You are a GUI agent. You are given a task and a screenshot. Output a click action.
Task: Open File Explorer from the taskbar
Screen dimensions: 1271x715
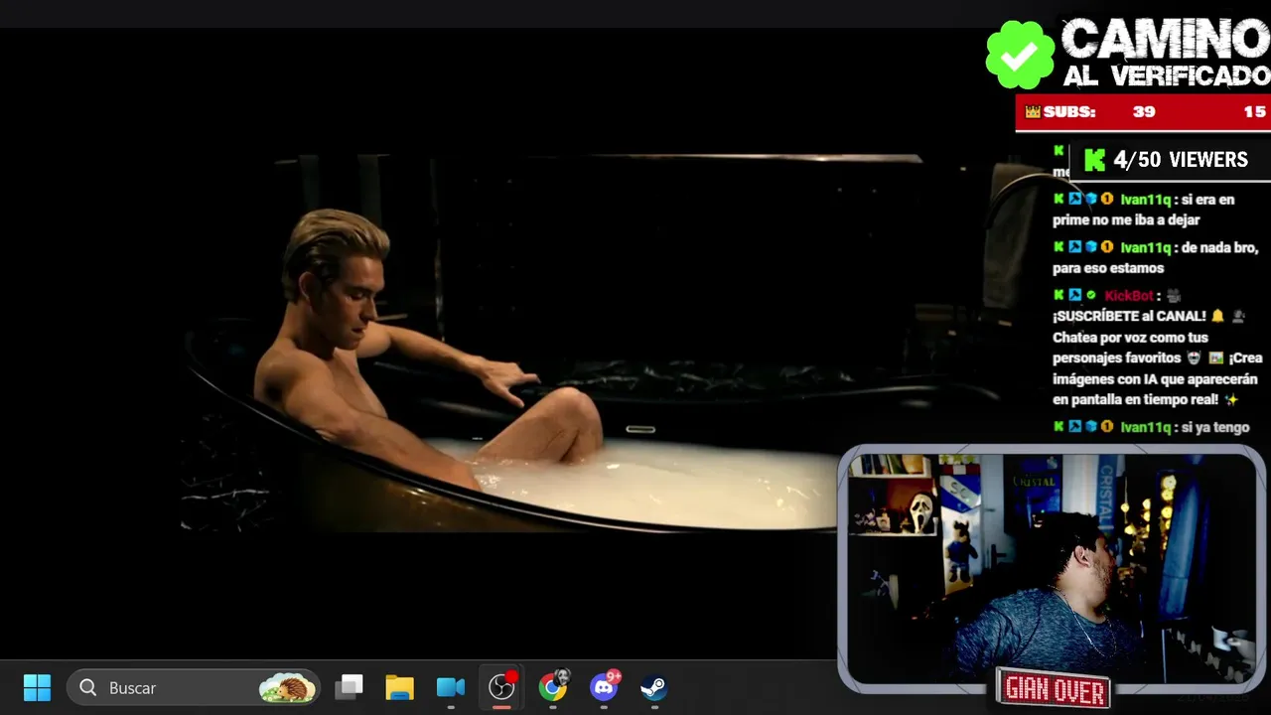[x=399, y=687]
